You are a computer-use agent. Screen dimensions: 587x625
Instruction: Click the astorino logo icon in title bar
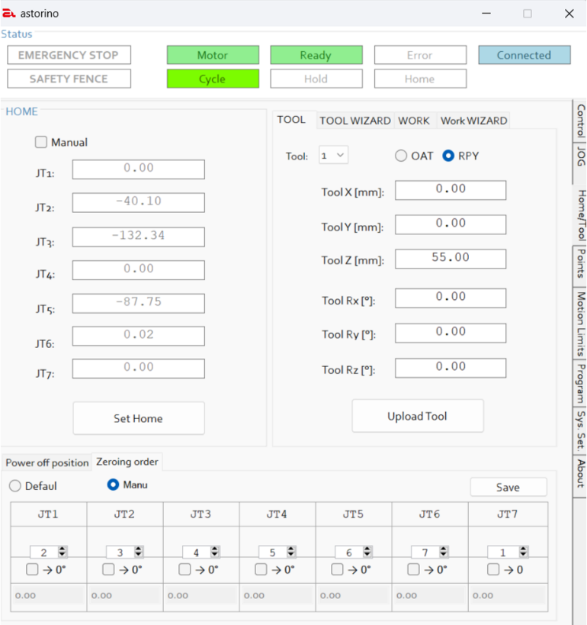pos(9,14)
